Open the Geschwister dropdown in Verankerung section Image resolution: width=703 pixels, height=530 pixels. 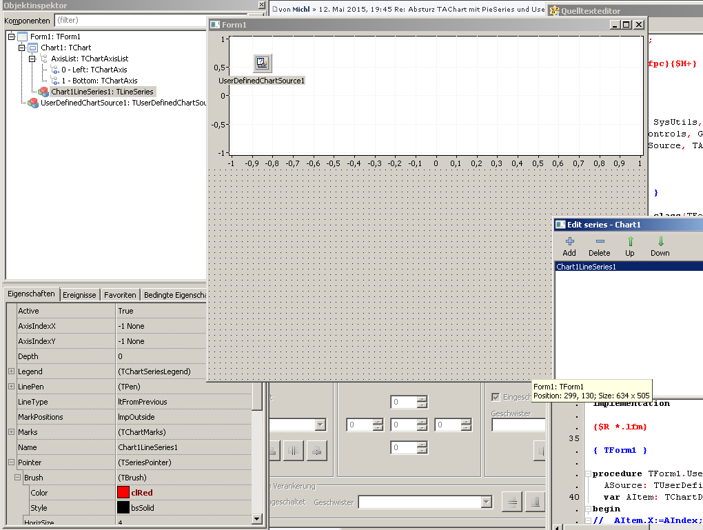click(487, 502)
